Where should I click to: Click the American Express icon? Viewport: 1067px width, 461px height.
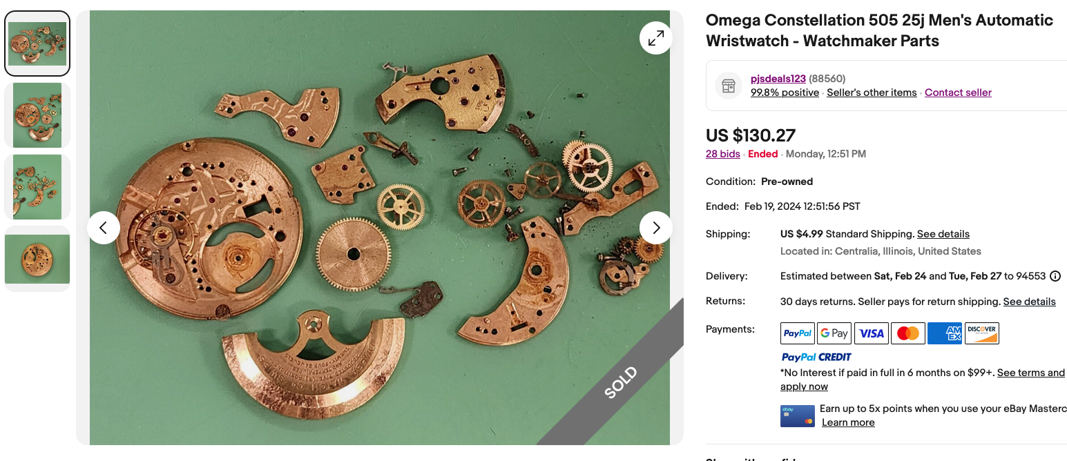944,333
